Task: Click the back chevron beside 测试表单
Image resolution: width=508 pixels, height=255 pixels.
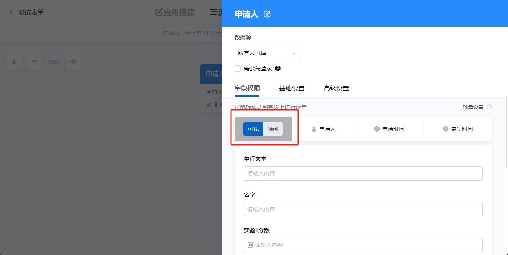Action: (10, 12)
